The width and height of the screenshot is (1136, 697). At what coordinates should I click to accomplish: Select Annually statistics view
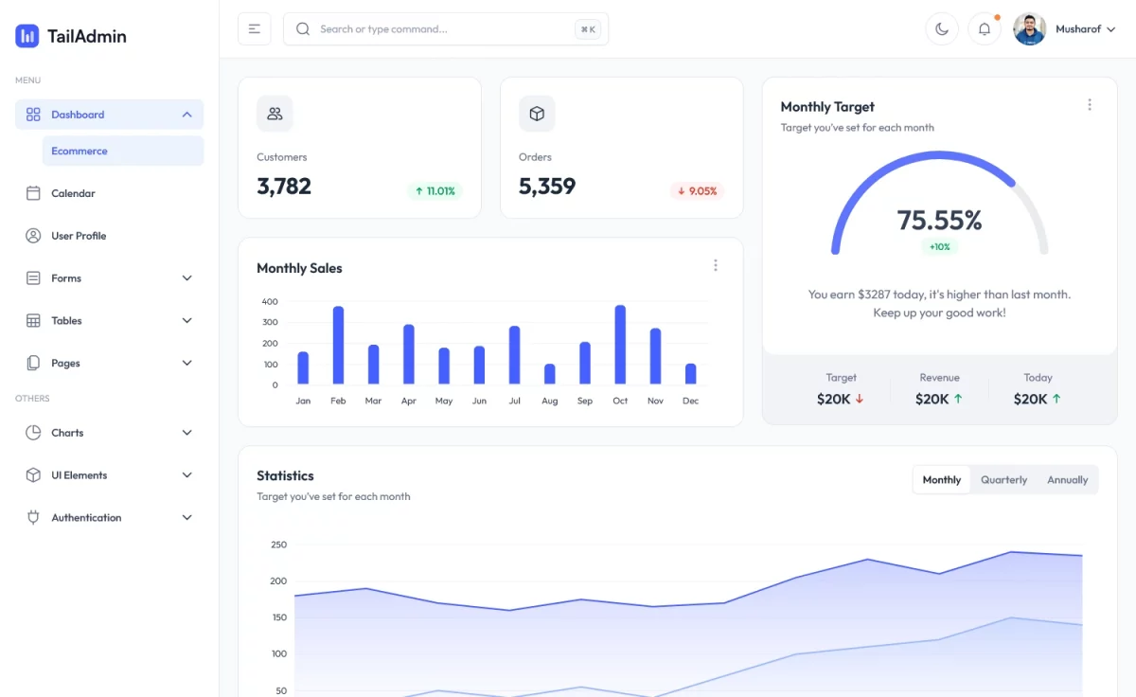click(x=1067, y=480)
